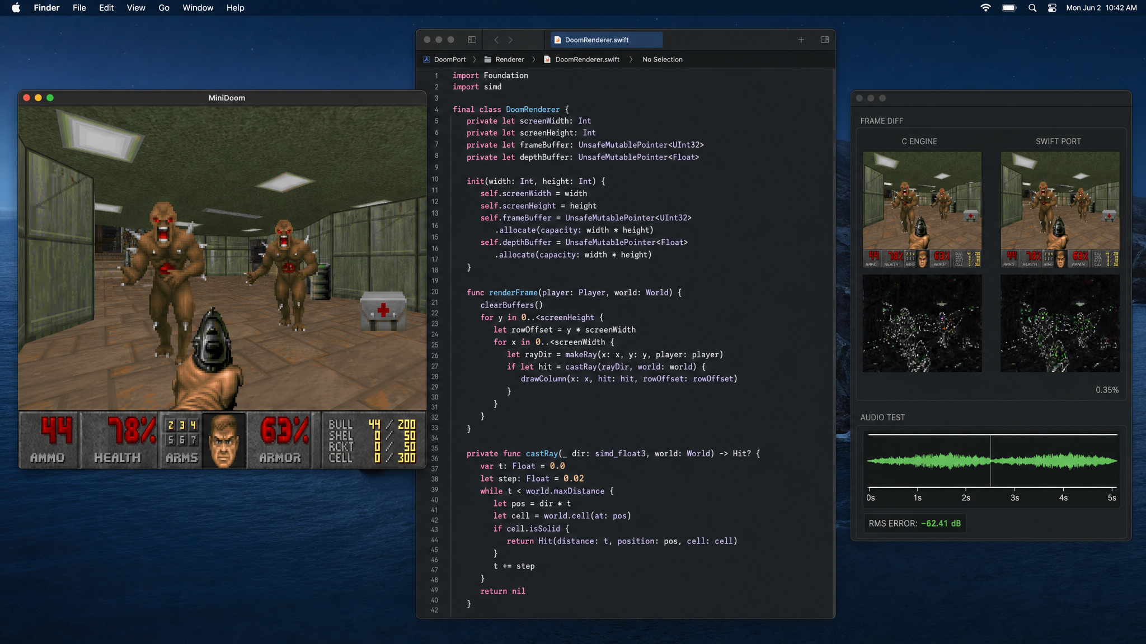Click the SWIFT PORT diff heatmap
This screenshot has width=1146, height=644.
tap(1060, 323)
